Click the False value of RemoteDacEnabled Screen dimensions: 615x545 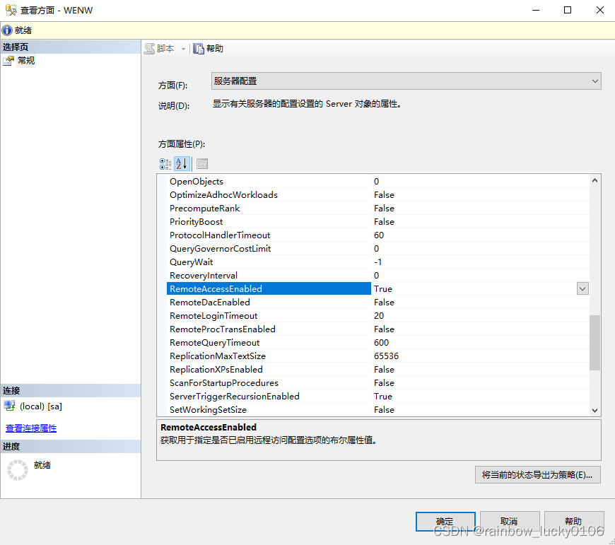[384, 303]
